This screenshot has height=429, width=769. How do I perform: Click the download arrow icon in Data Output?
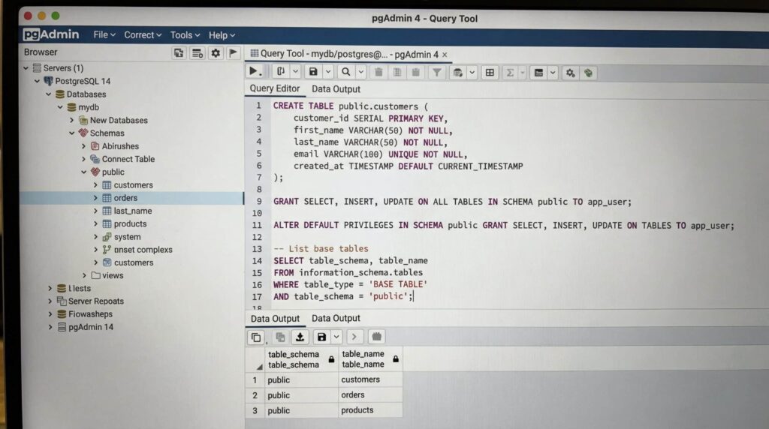[x=300, y=337]
